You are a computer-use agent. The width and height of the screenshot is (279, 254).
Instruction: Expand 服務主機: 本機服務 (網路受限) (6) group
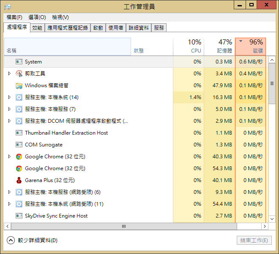point(9,192)
